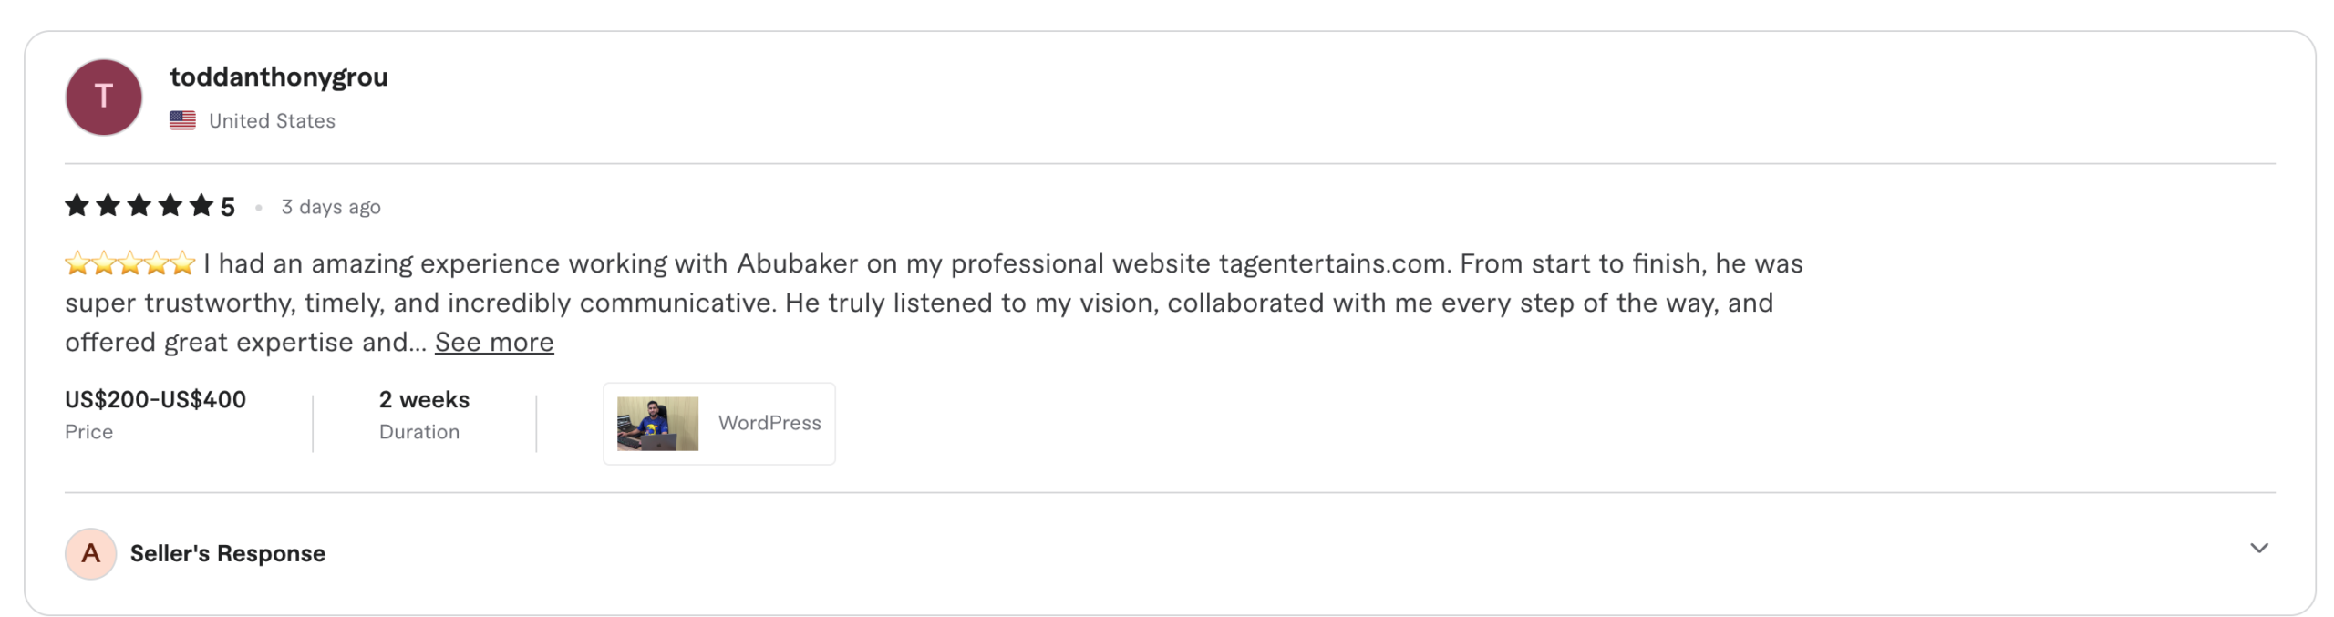This screenshot has height=617, width=2334.
Task: Click the seller's "A" avatar
Action: pos(90,553)
